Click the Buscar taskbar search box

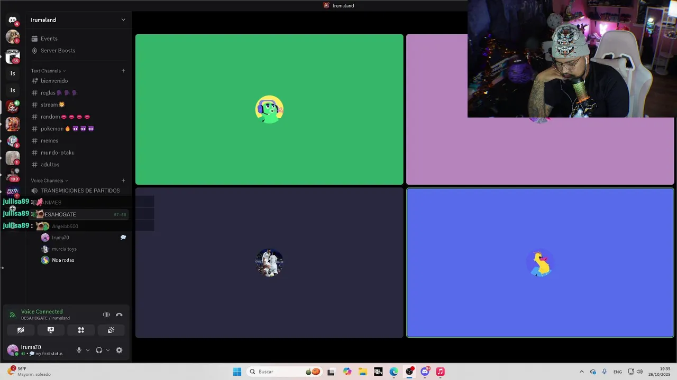pyautogui.click(x=285, y=372)
